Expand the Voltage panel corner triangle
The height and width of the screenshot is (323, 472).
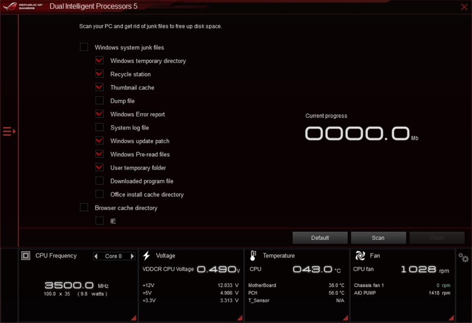[240, 318]
